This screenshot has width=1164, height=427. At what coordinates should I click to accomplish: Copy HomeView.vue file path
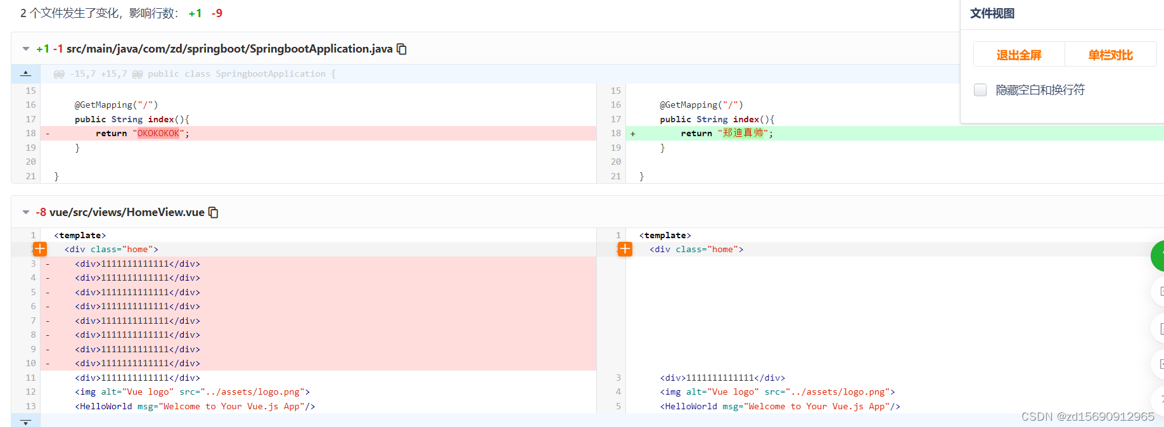coord(214,212)
